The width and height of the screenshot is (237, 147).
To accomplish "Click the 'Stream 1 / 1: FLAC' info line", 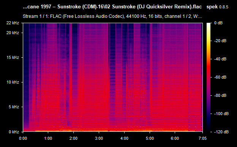I will click(112, 16).
